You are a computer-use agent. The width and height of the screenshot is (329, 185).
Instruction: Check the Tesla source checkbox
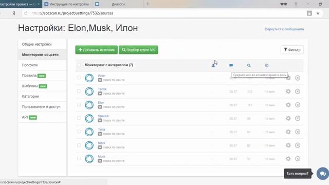click(x=79, y=132)
